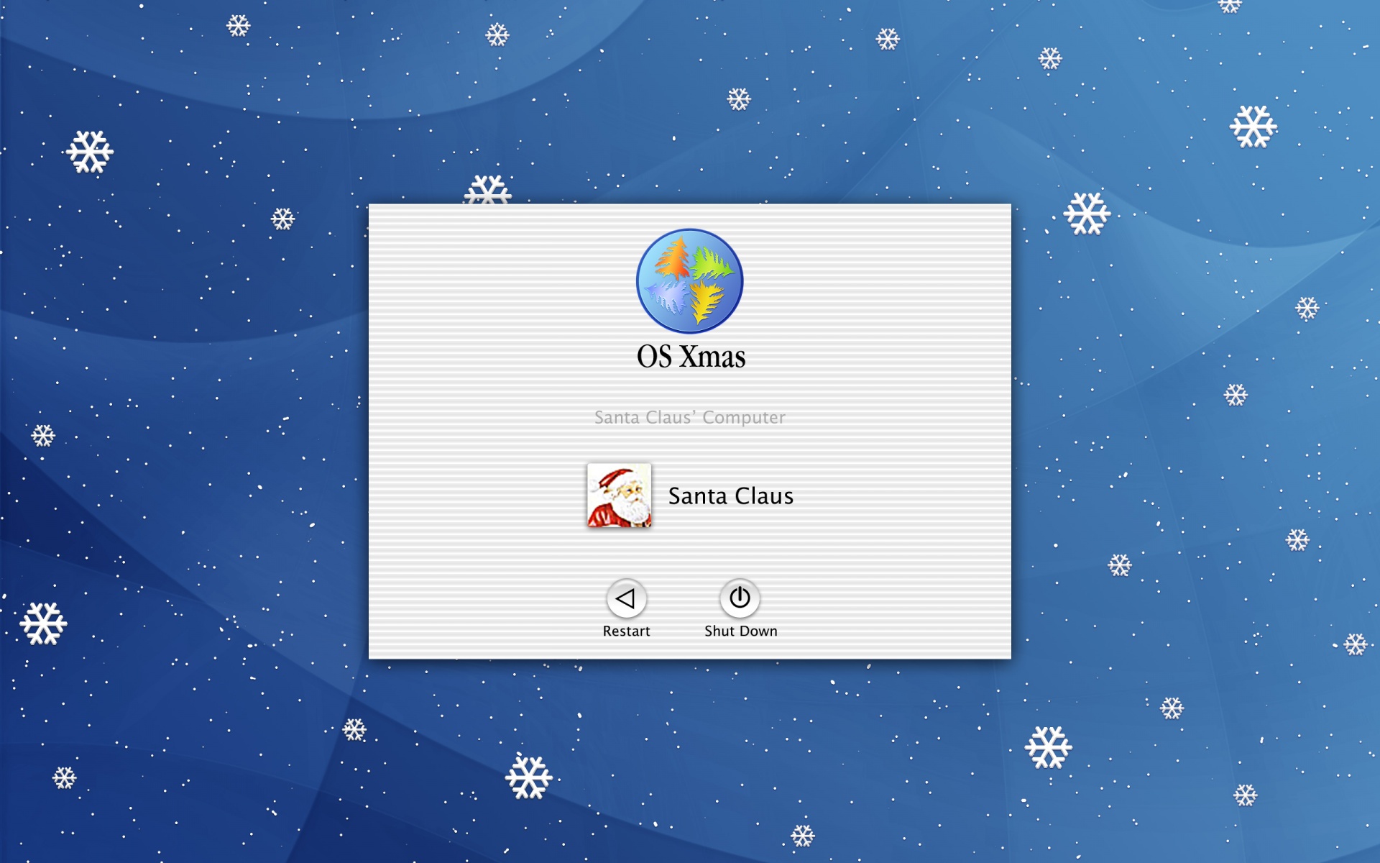Click the OS Xmas globe logo
The width and height of the screenshot is (1380, 863).
click(689, 281)
